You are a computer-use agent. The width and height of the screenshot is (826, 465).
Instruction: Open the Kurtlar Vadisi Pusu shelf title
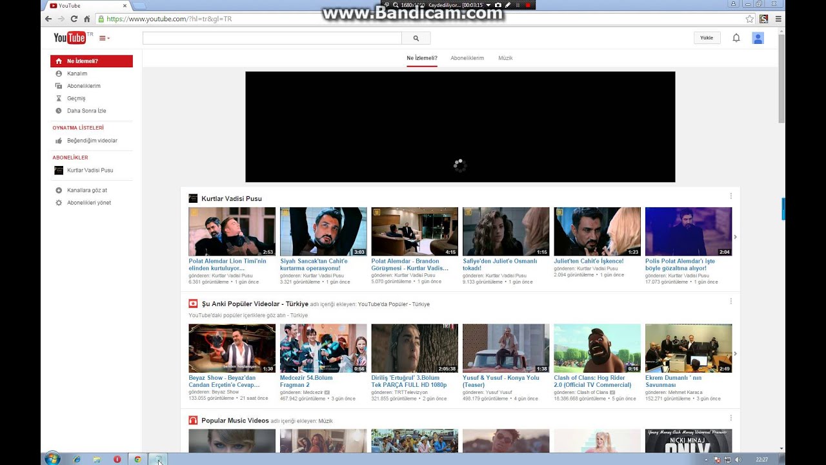coord(232,198)
